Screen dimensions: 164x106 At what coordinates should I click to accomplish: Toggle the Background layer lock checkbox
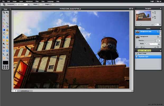[x=158, y=37]
